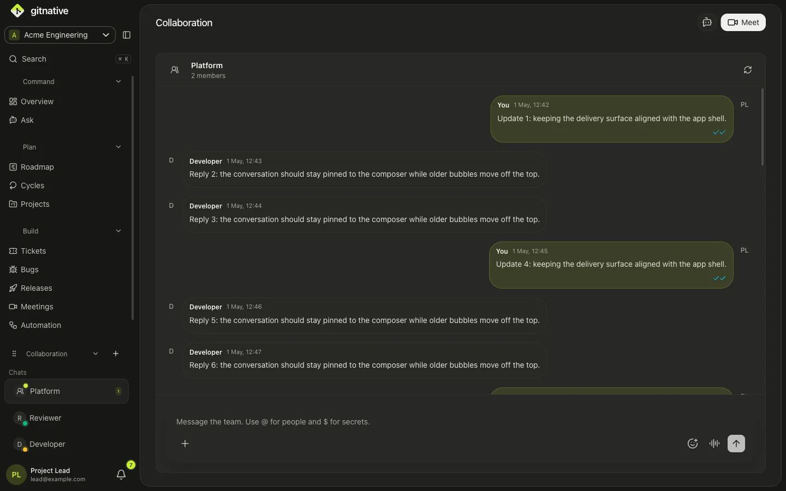Collapse the Plan section

[118, 147]
